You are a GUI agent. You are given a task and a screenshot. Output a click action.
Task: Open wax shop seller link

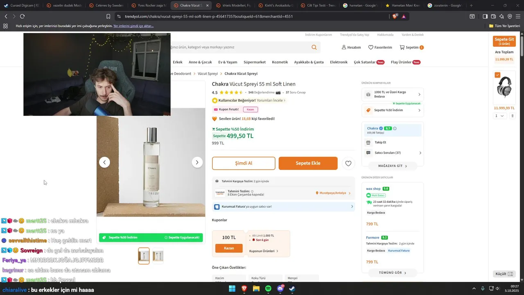pos(373,189)
